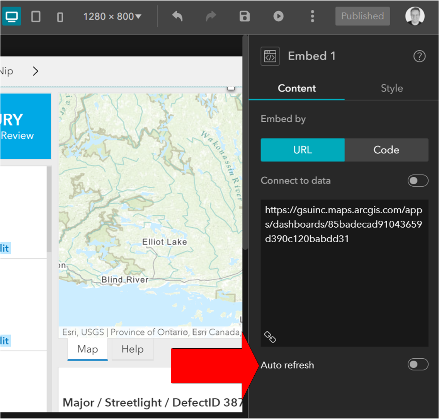The image size is (439, 419).
Task: Click the Embed widget icon in the panel header
Action: tap(270, 56)
